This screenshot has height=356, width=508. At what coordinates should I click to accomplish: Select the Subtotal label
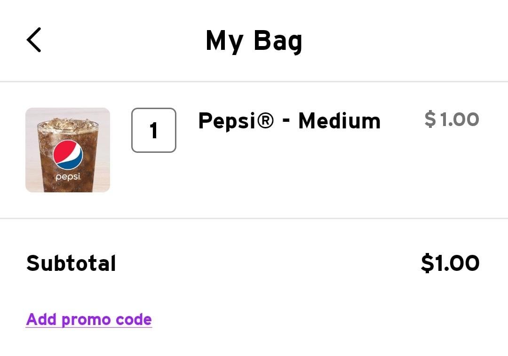pos(71,263)
